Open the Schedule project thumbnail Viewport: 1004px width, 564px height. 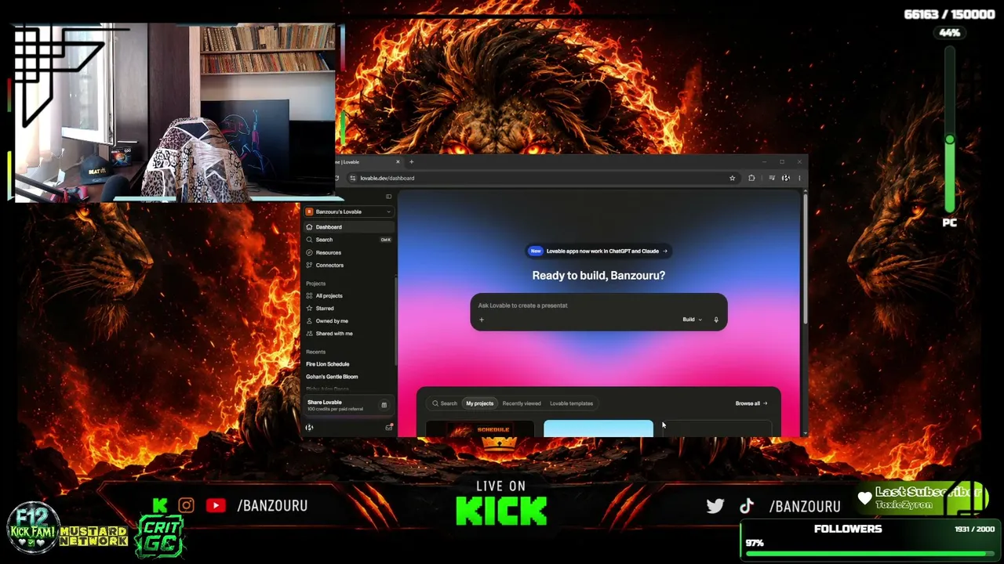pos(480,428)
